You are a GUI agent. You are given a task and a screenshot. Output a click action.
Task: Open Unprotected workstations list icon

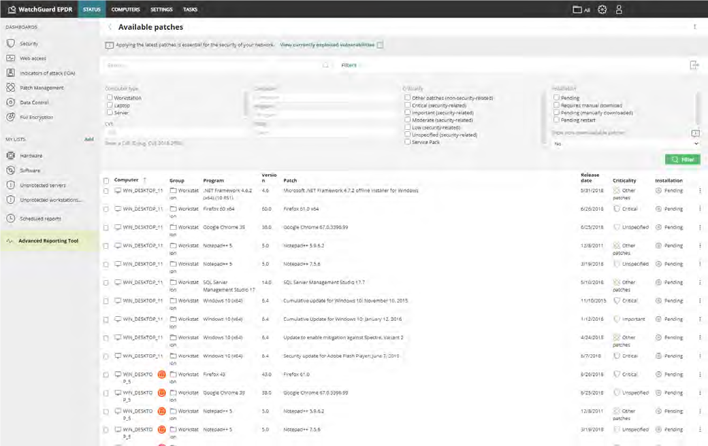point(11,200)
